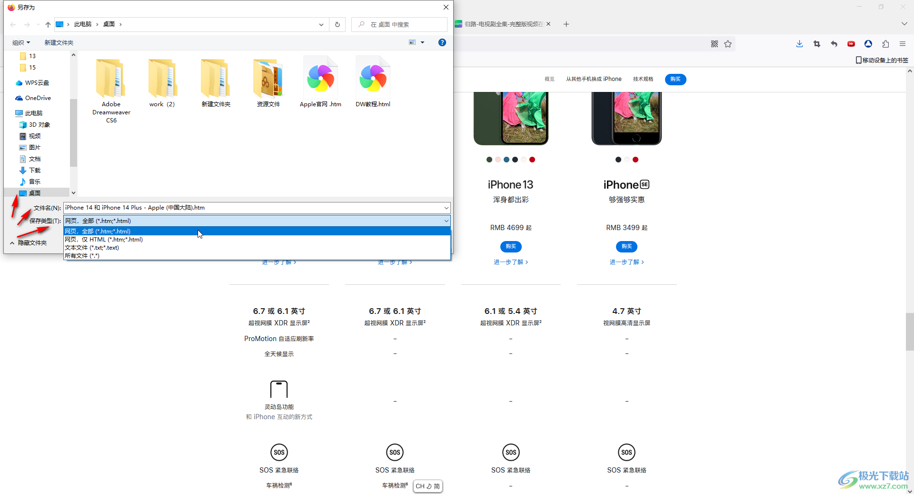This screenshot has width=914, height=494.
Task: Select the 资源文件 folder
Action: tap(268, 83)
